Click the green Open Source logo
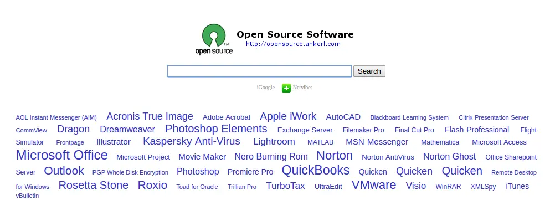The image size is (550, 200). 214,39
